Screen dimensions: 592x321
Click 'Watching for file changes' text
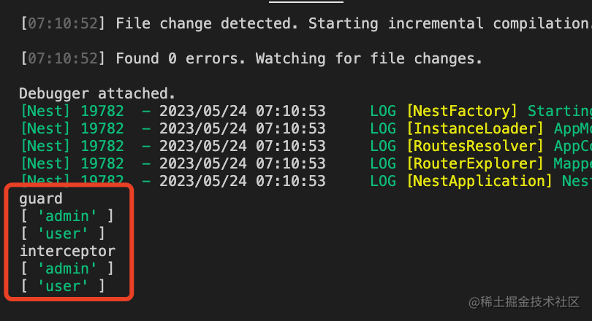pyautogui.click(x=369, y=58)
